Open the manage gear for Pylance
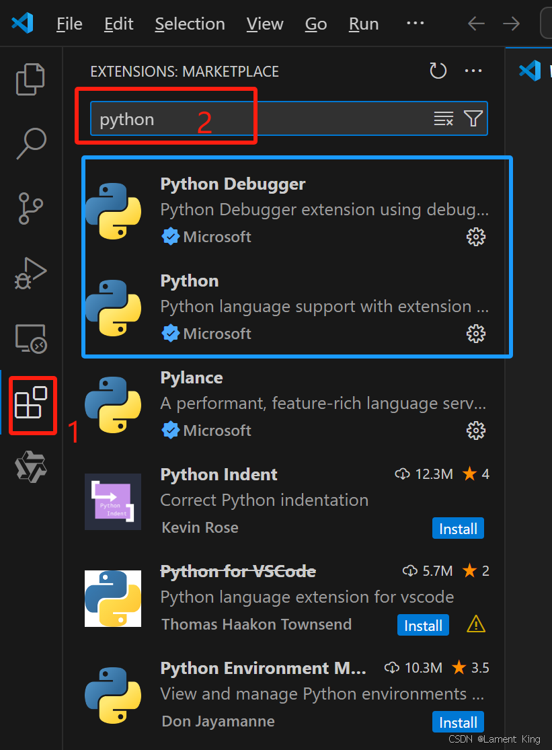552x750 pixels. [475, 430]
